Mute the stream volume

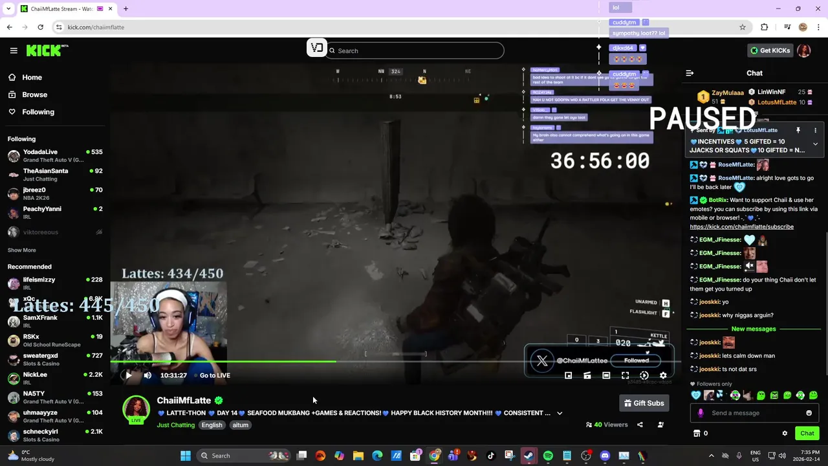point(147,375)
